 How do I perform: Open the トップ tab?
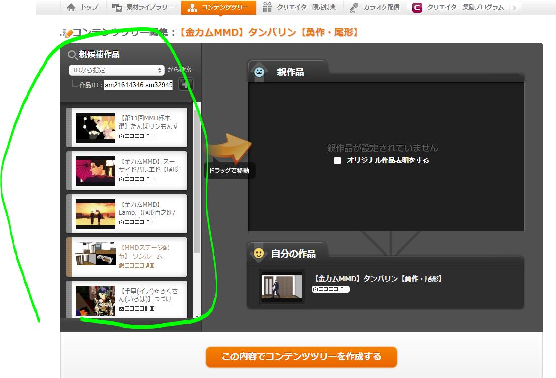[x=82, y=7]
